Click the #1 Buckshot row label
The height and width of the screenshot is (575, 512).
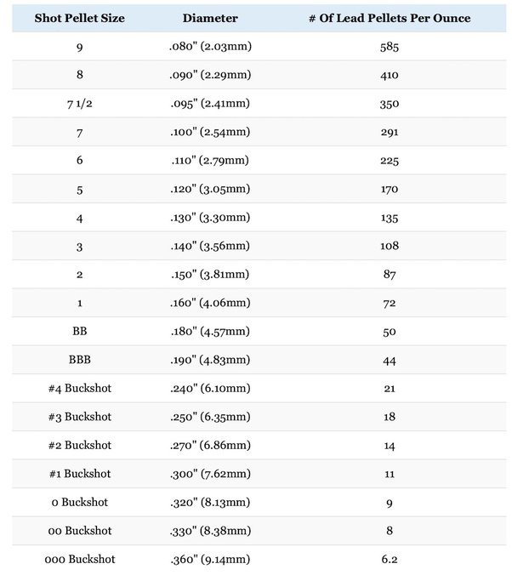click(x=80, y=474)
